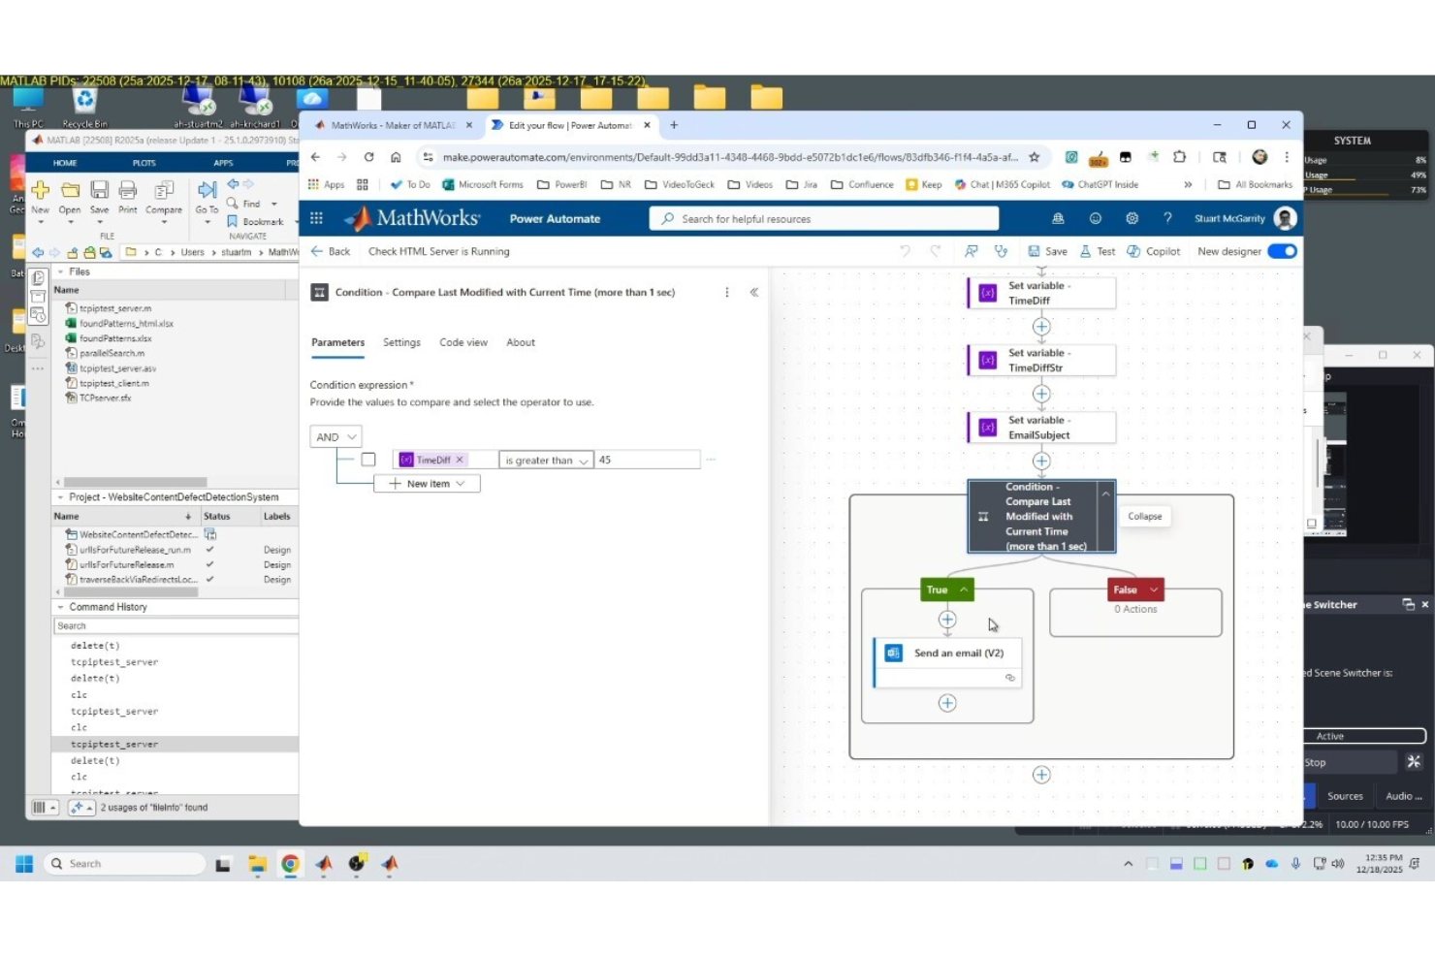The height and width of the screenshot is (957, 1435).
Task: Open the Test flow tool
Action: point(1097,251)
